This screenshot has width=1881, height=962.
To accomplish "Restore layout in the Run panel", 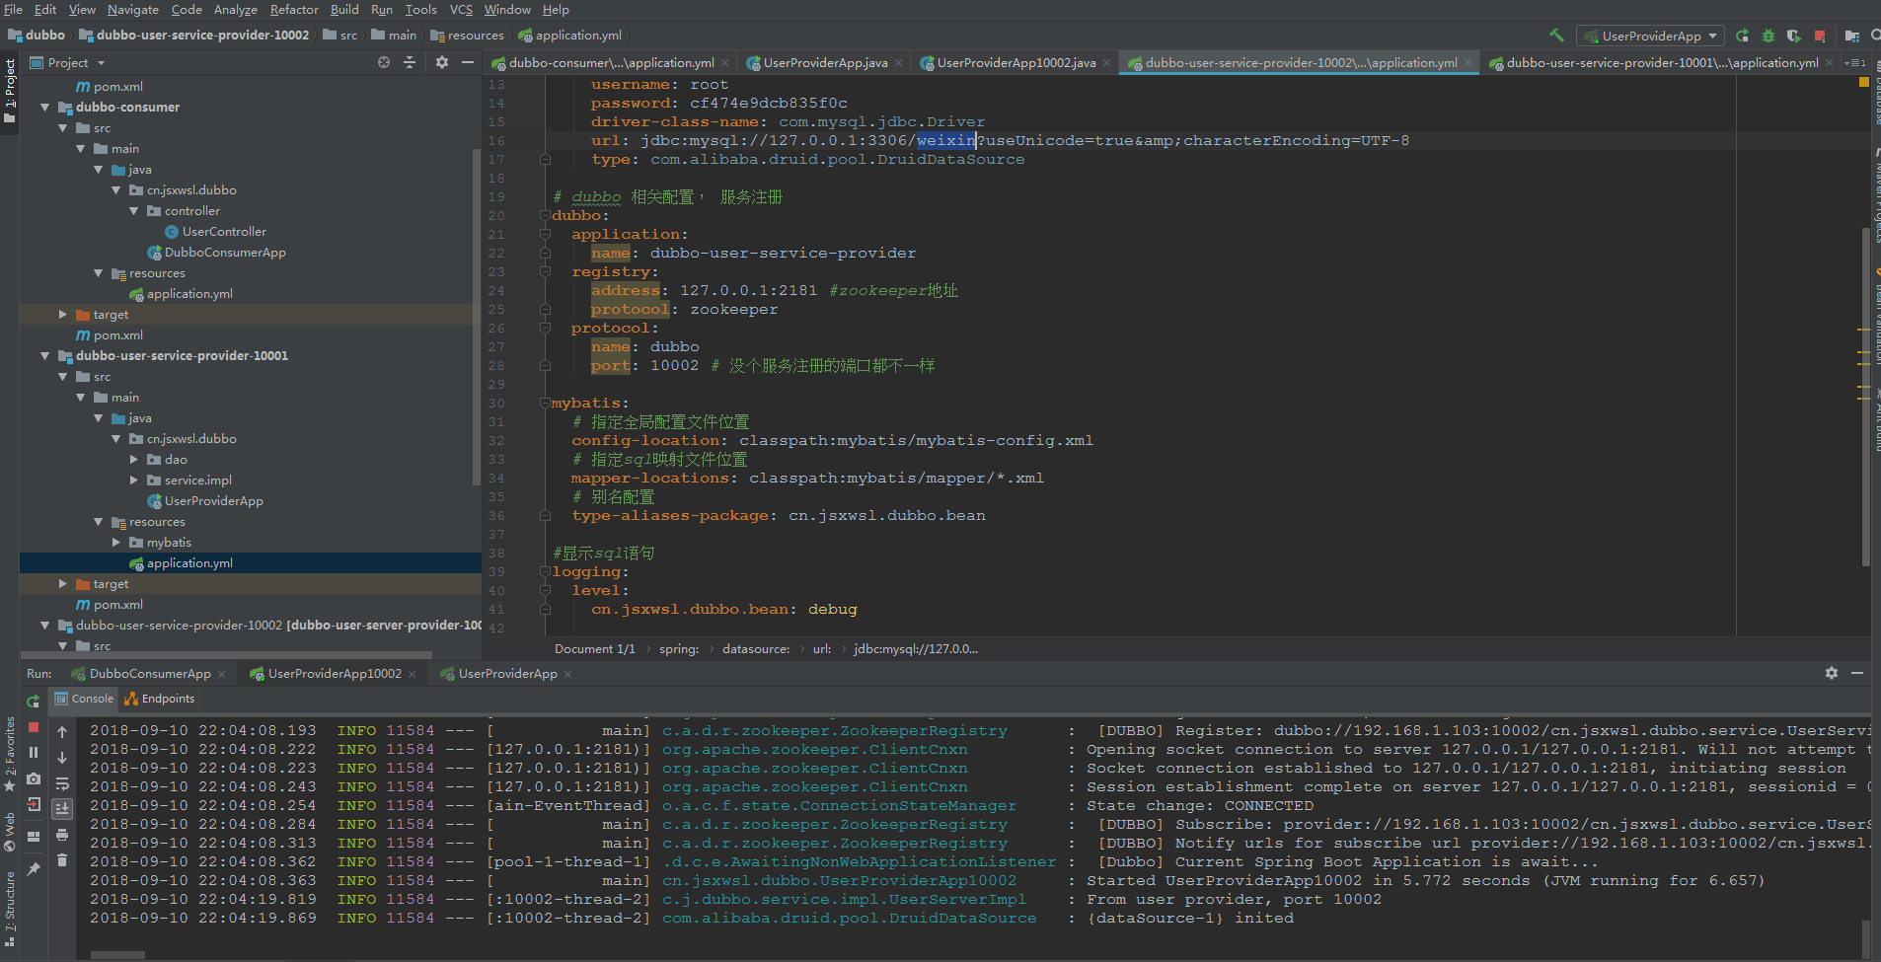I will pyautogui.click(x=34, y=836).
